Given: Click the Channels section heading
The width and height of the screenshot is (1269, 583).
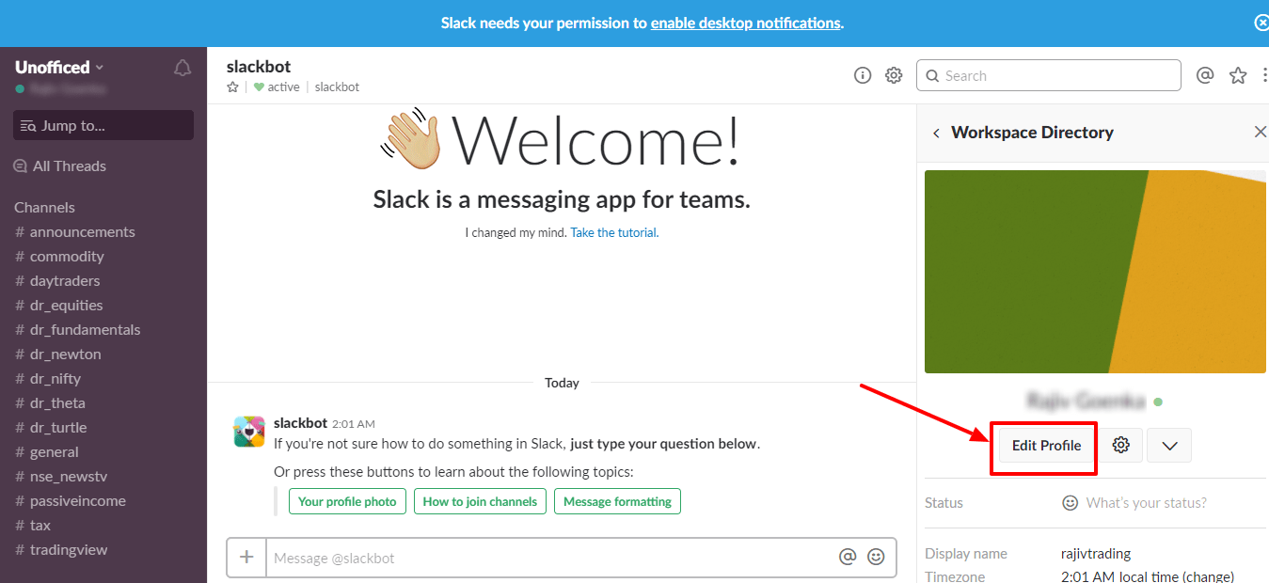Looking at the screenshot, I should (x=44, y=207).
